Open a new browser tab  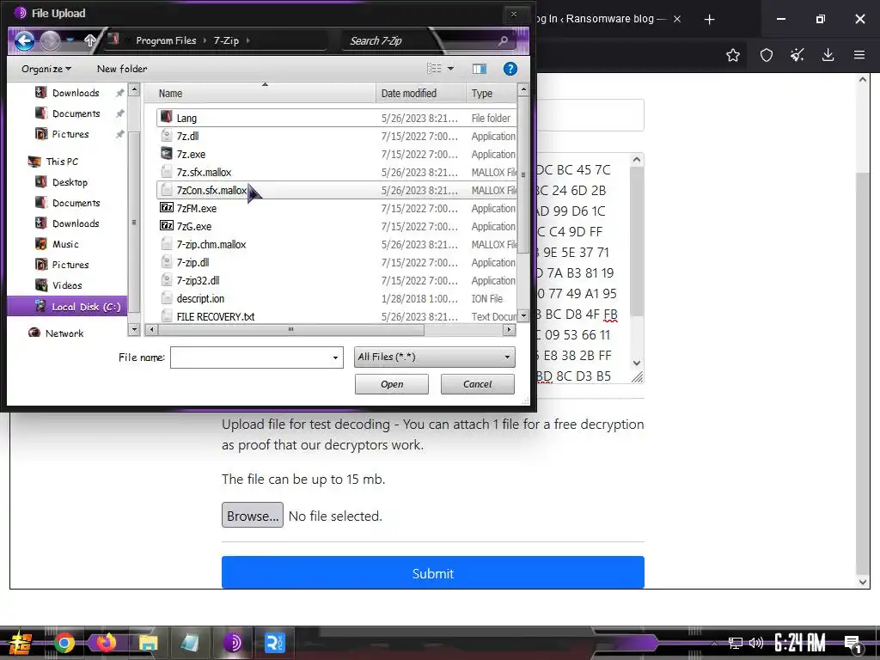(x=709, y=20)
